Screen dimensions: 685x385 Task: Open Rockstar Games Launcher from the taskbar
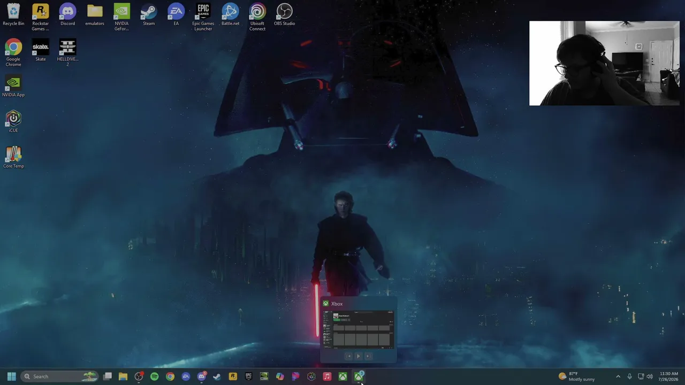coord(233,376)
